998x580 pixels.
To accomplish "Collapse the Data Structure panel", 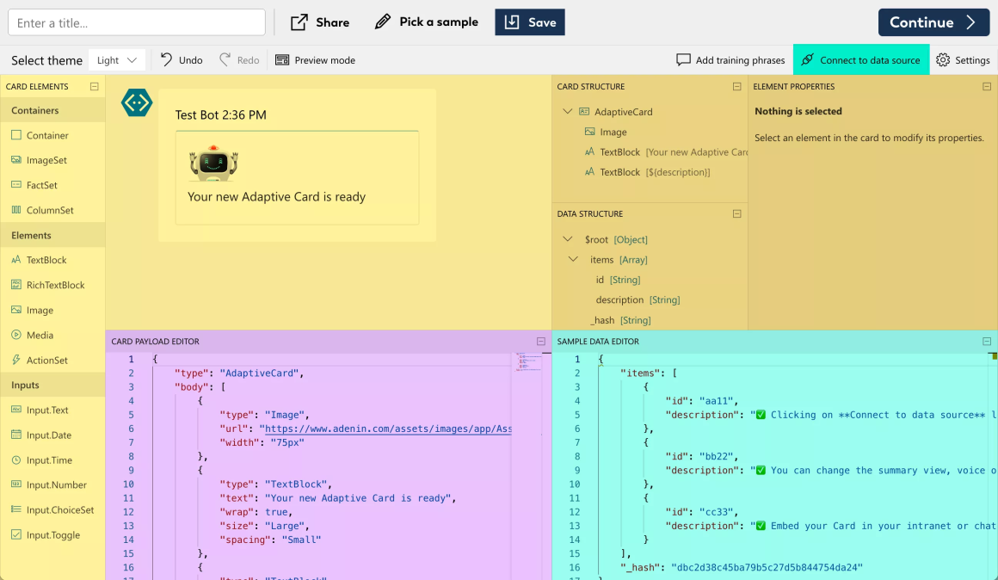I will click(x=737, y=214).
